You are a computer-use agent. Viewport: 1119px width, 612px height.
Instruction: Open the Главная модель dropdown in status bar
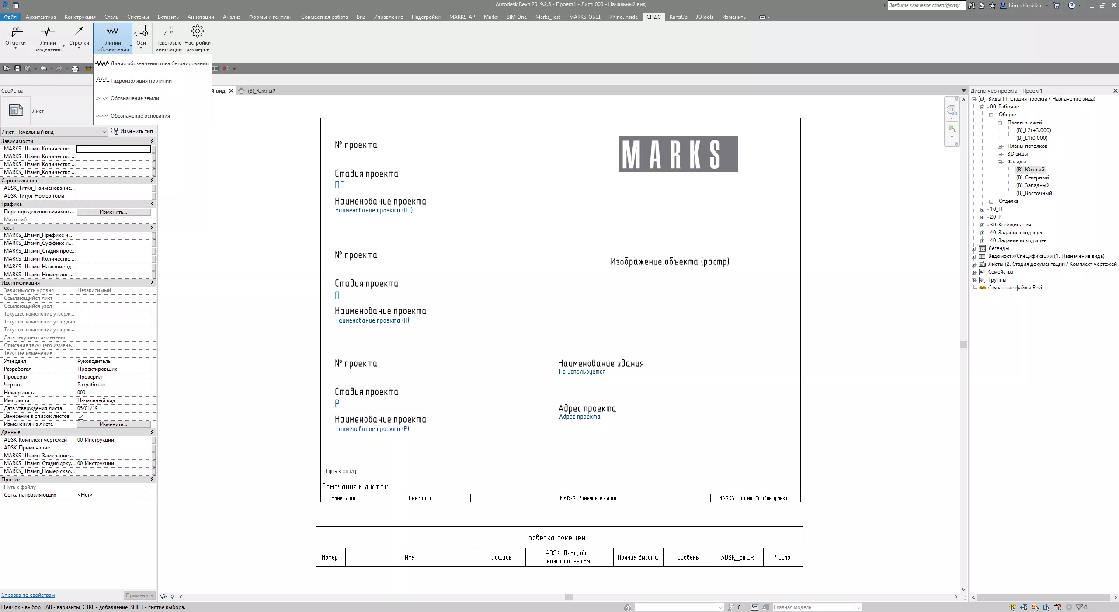coord(858,607)
